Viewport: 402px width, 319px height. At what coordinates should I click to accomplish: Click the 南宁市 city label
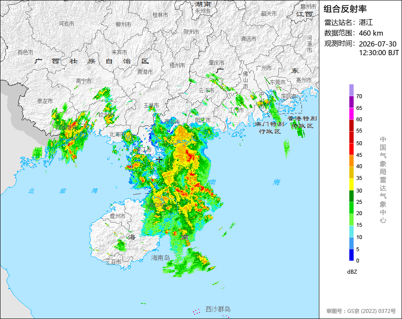(x=84, y=81)
